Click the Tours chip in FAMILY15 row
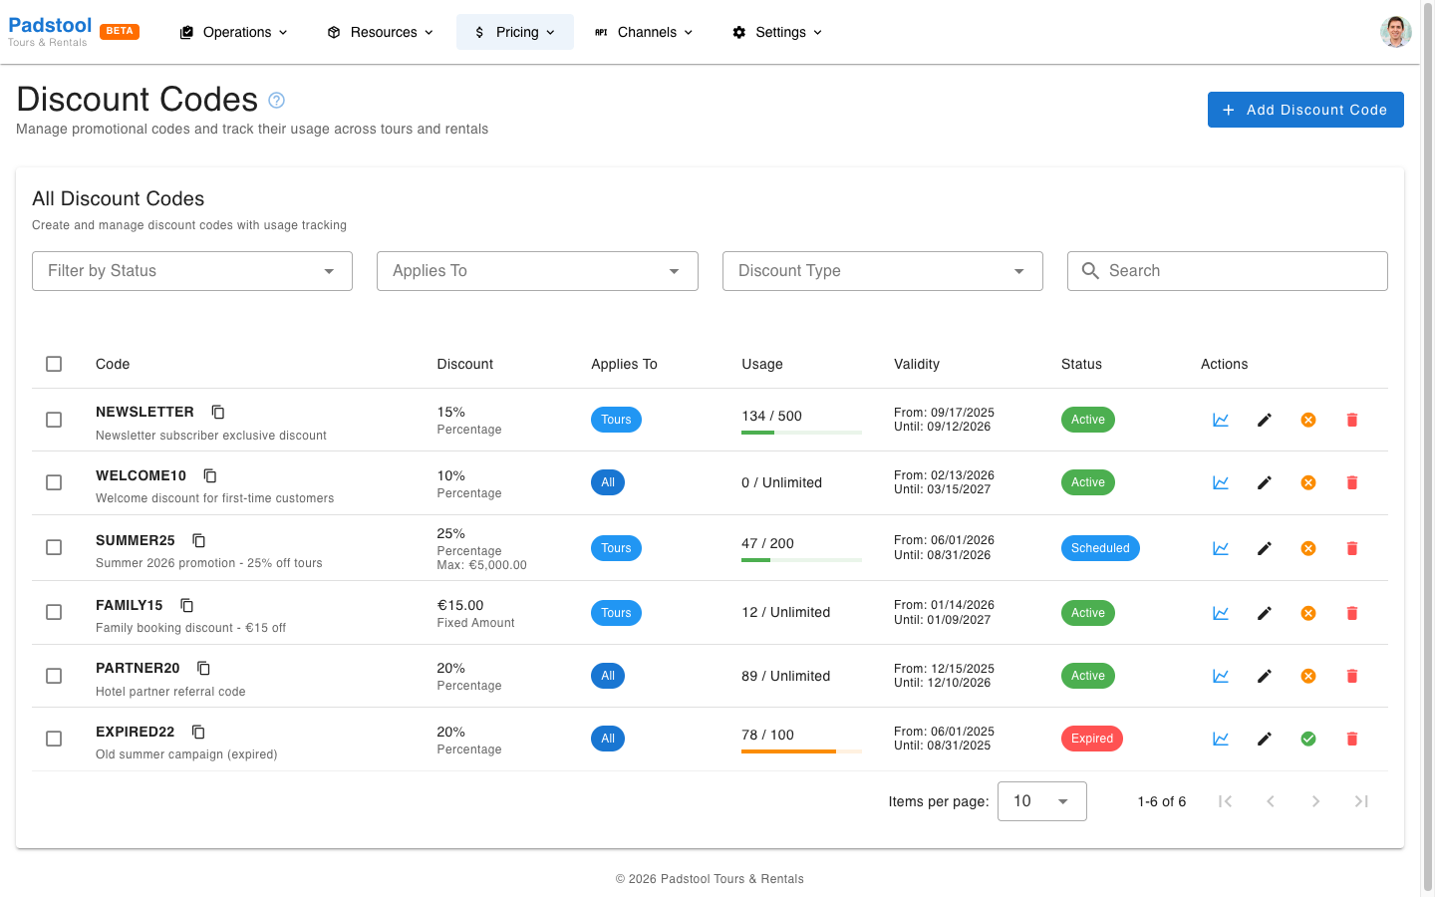Viewport: 1435px width, 897px height. (616, 613)
